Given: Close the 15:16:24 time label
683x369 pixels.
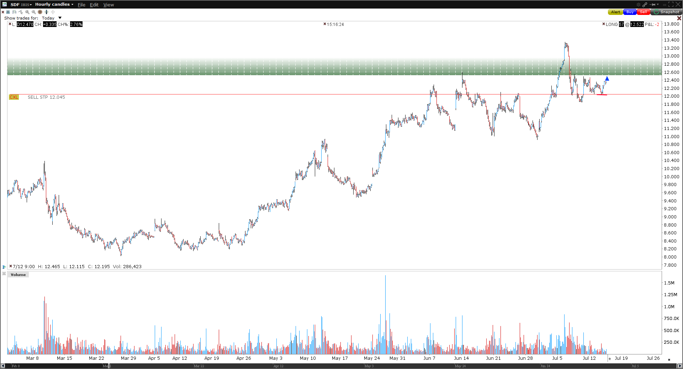Looking at the screenshot, I should coord(325,24).
